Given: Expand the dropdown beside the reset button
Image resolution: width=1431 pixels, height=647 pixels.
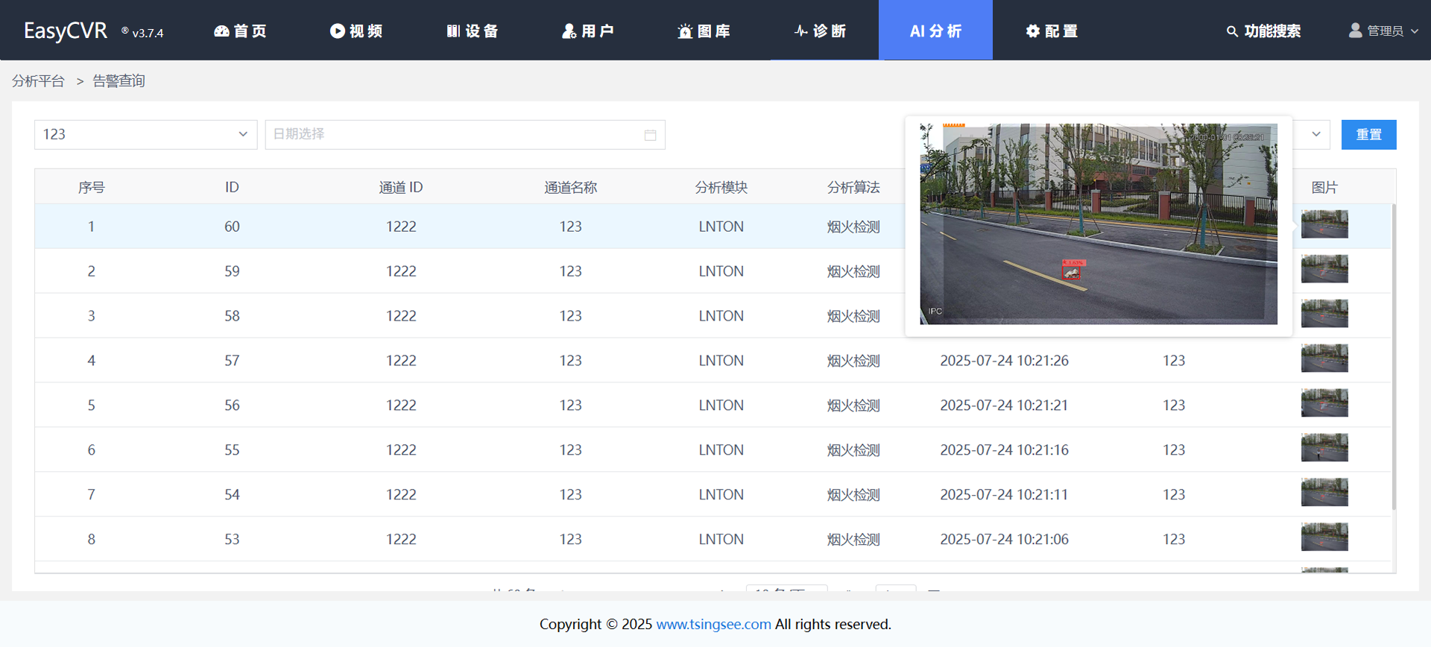Looking at the screenshot, I should pos(1315,134).
